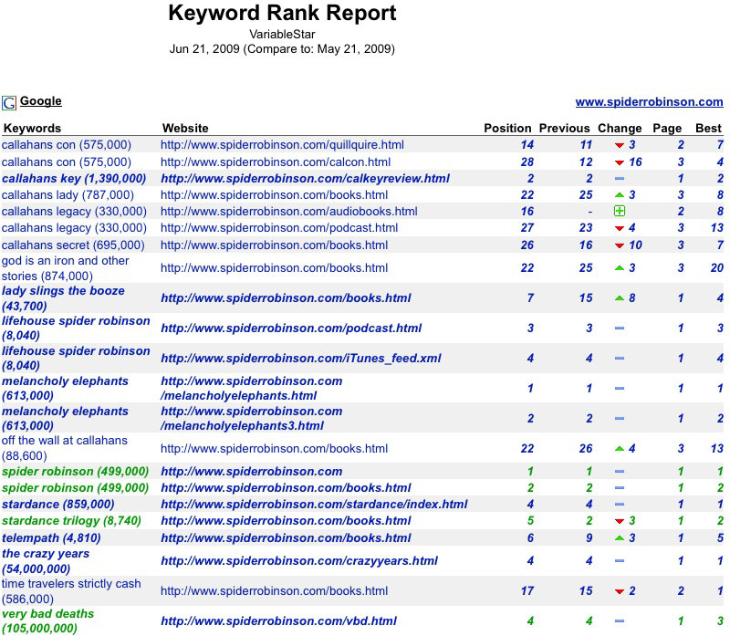
Task: Open the iTunes_feed.xml link
Action: (x=301, y=358)
